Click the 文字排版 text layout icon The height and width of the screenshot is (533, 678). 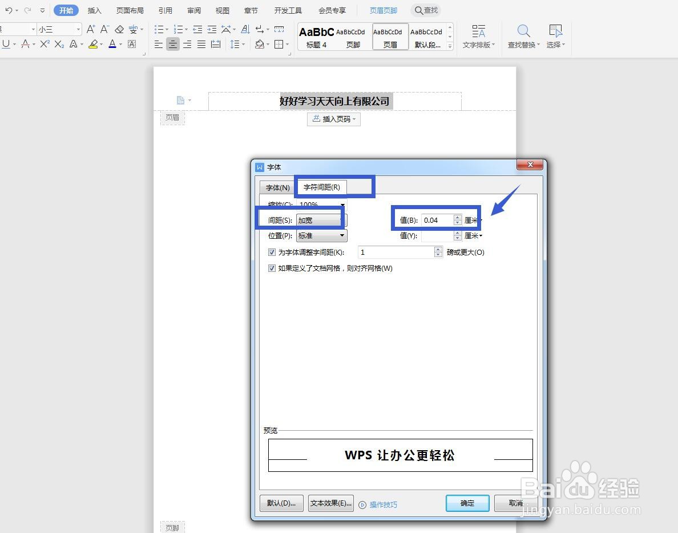[x=478, y=36]
